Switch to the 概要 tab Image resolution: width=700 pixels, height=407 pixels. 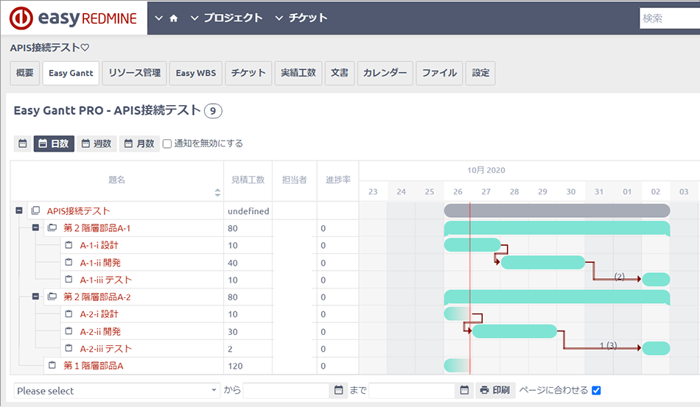pyautogui.click(x=24, y=73)
